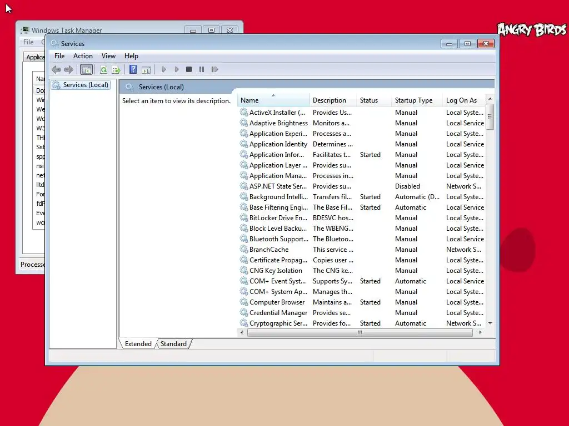The image size is (569, 426).
Task: Open the Help menu
Action: pos(131,56)
